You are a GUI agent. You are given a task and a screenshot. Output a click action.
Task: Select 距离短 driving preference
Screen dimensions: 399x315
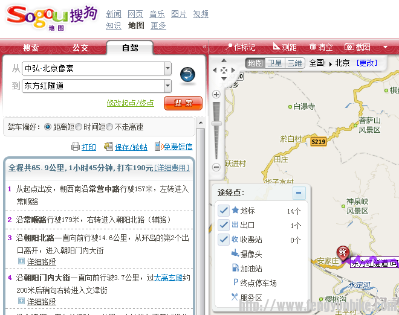pos(48,127)
